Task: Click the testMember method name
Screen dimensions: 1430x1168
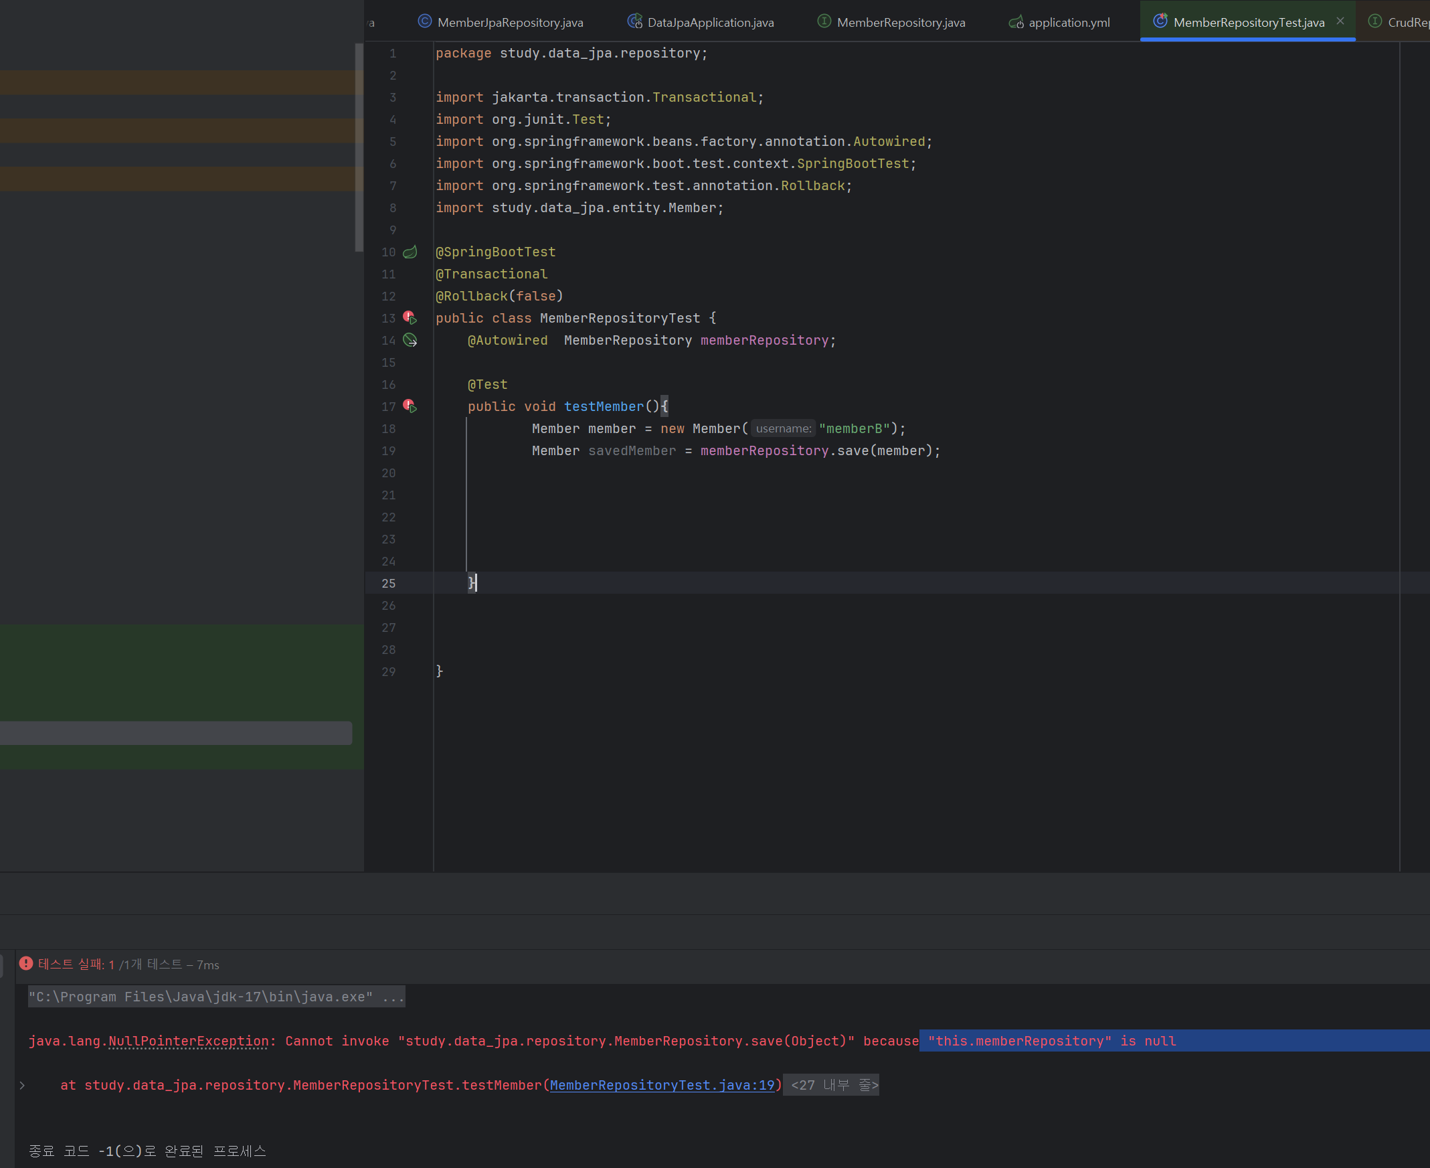Action: coord(604,406)
